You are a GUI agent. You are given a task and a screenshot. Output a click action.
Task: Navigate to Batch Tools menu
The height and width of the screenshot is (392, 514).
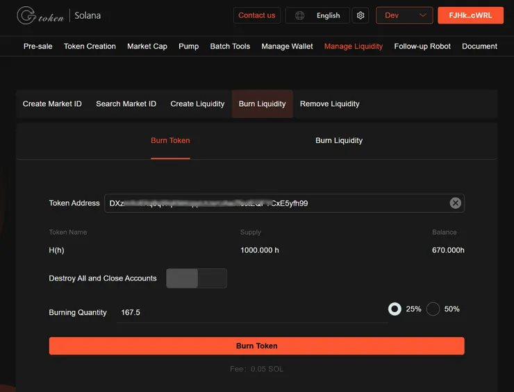[x=230, y=46]
